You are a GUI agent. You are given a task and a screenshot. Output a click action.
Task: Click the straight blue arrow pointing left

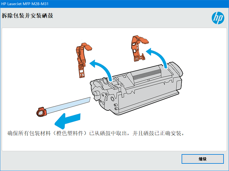(68, 121)
